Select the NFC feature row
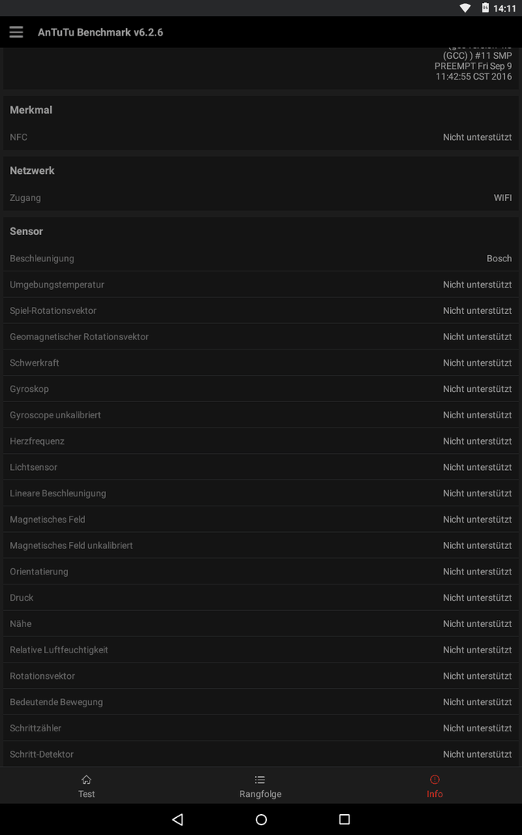 click(261, 137)
